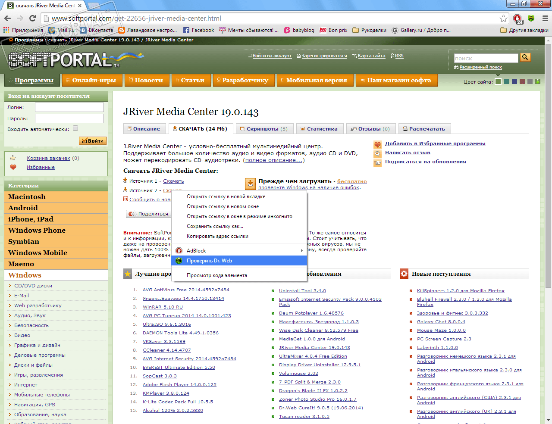Click the site search magnifier button
Image resolution: width=552 pixels, height=424 pixels.
click(x=525, y=57)
